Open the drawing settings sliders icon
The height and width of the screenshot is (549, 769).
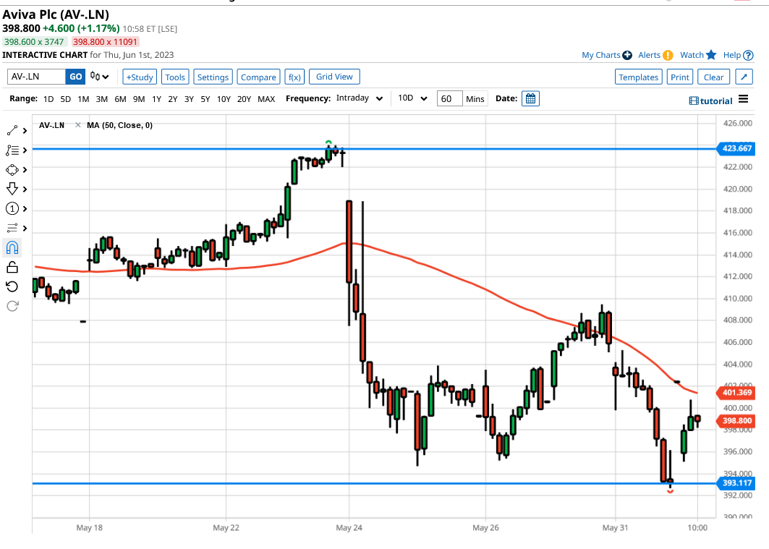pyautogui.click(x=11, y=227)
